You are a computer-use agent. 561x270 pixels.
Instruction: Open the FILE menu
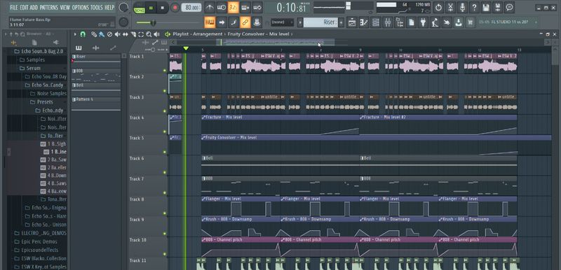tap(14, 7)
